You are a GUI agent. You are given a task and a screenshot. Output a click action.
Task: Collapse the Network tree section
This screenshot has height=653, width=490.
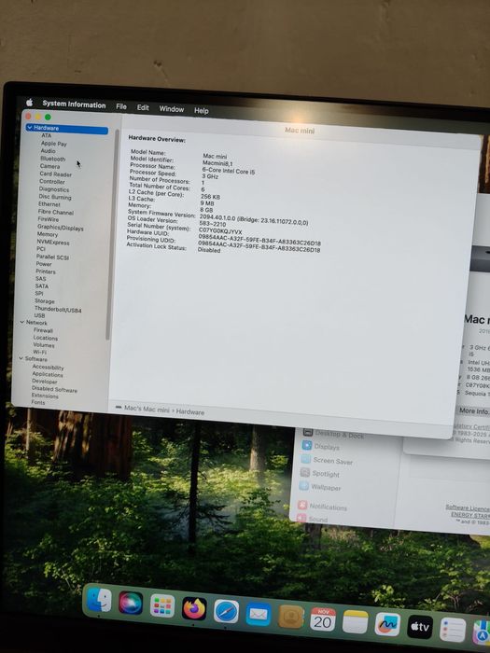(x=22, y=322)
